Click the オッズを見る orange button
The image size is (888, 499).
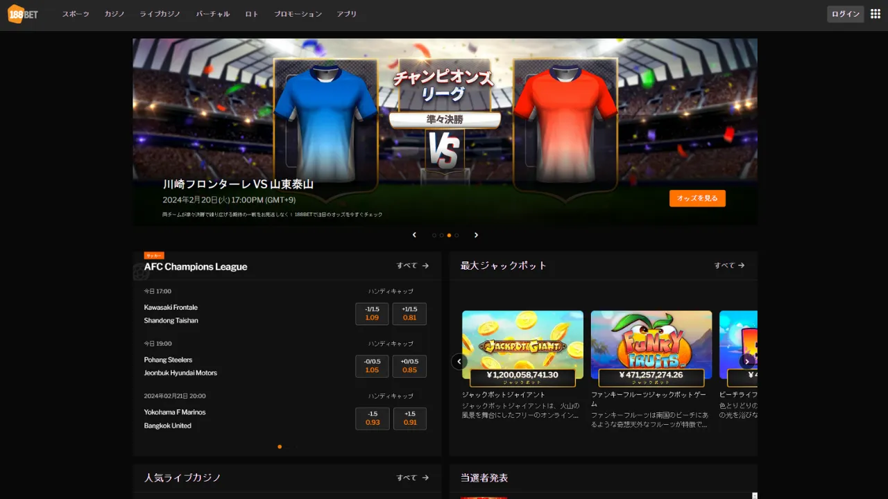pos(697,198)
